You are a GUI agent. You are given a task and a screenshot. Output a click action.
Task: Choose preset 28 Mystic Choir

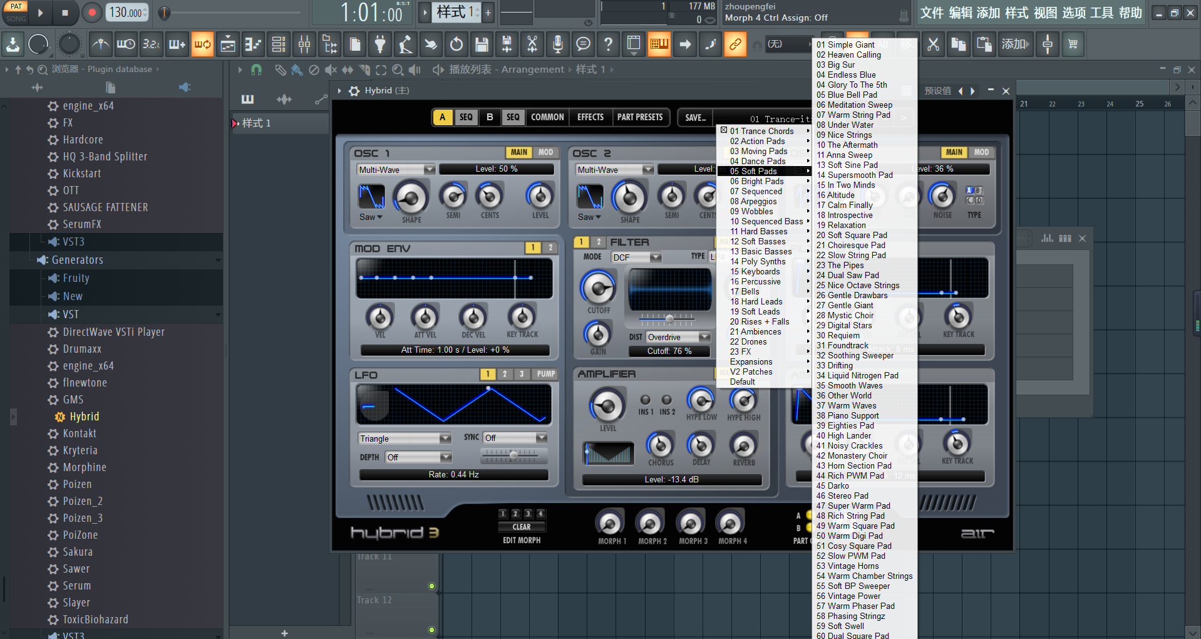[864, 315]
